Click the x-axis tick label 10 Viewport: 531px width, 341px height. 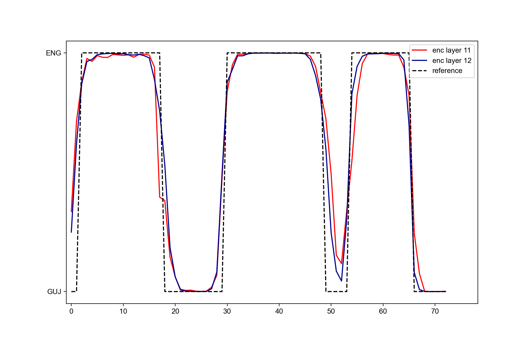[x=123, y=311]
